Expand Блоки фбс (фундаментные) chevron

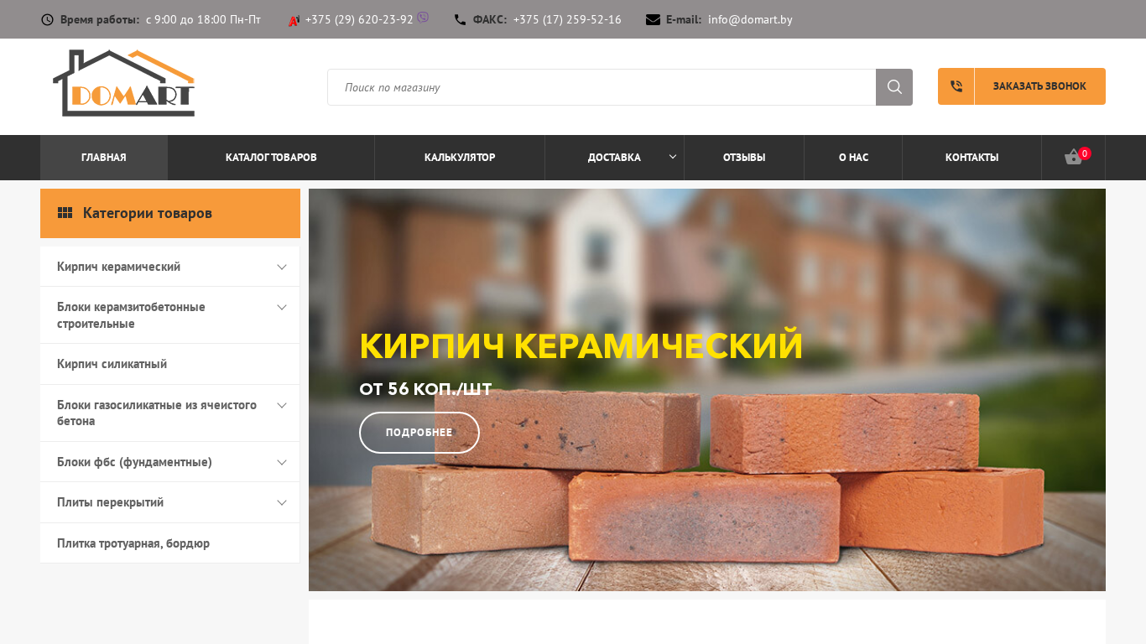(282, 462)
